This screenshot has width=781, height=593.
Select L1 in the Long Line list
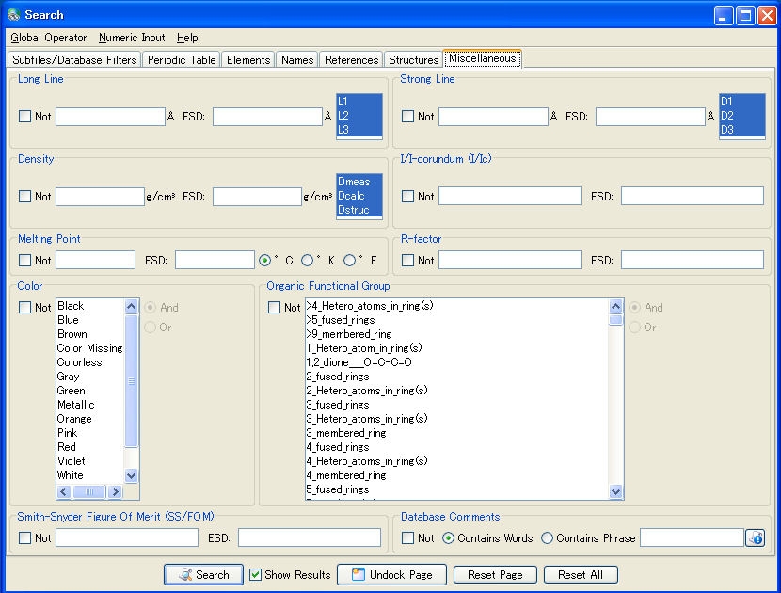click(359, 101)
